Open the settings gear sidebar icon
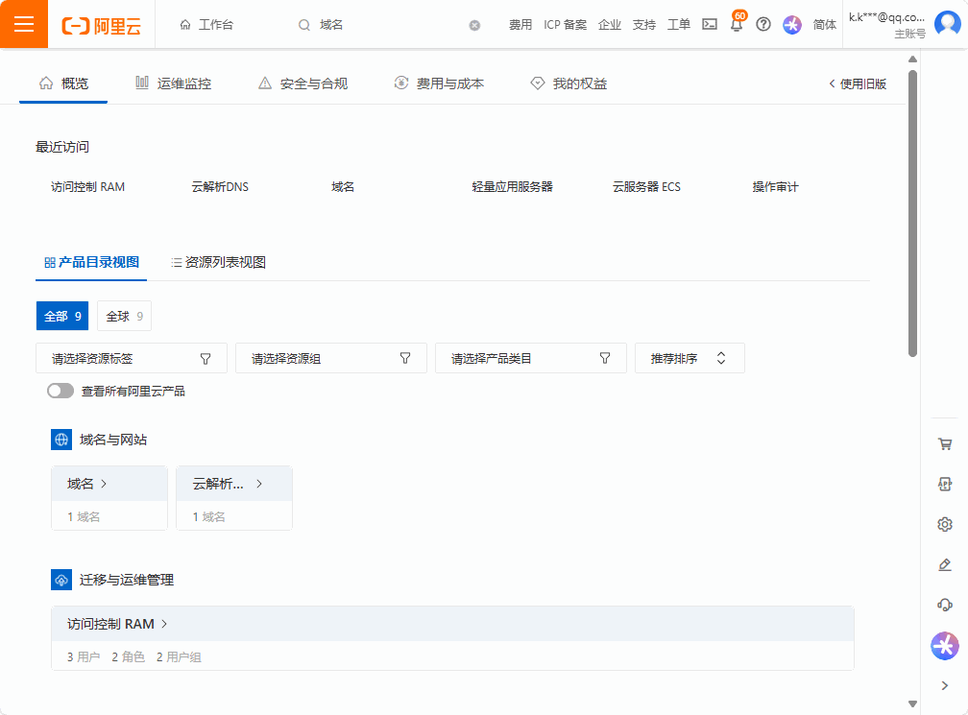The height and width of the screenshot is (715, 968). coord(945,524)
